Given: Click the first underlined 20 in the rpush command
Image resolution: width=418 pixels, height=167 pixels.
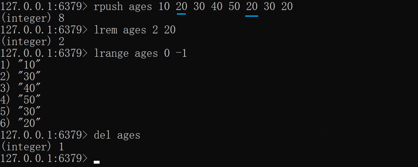Looking at the screenshot, I should pos(182,7).
